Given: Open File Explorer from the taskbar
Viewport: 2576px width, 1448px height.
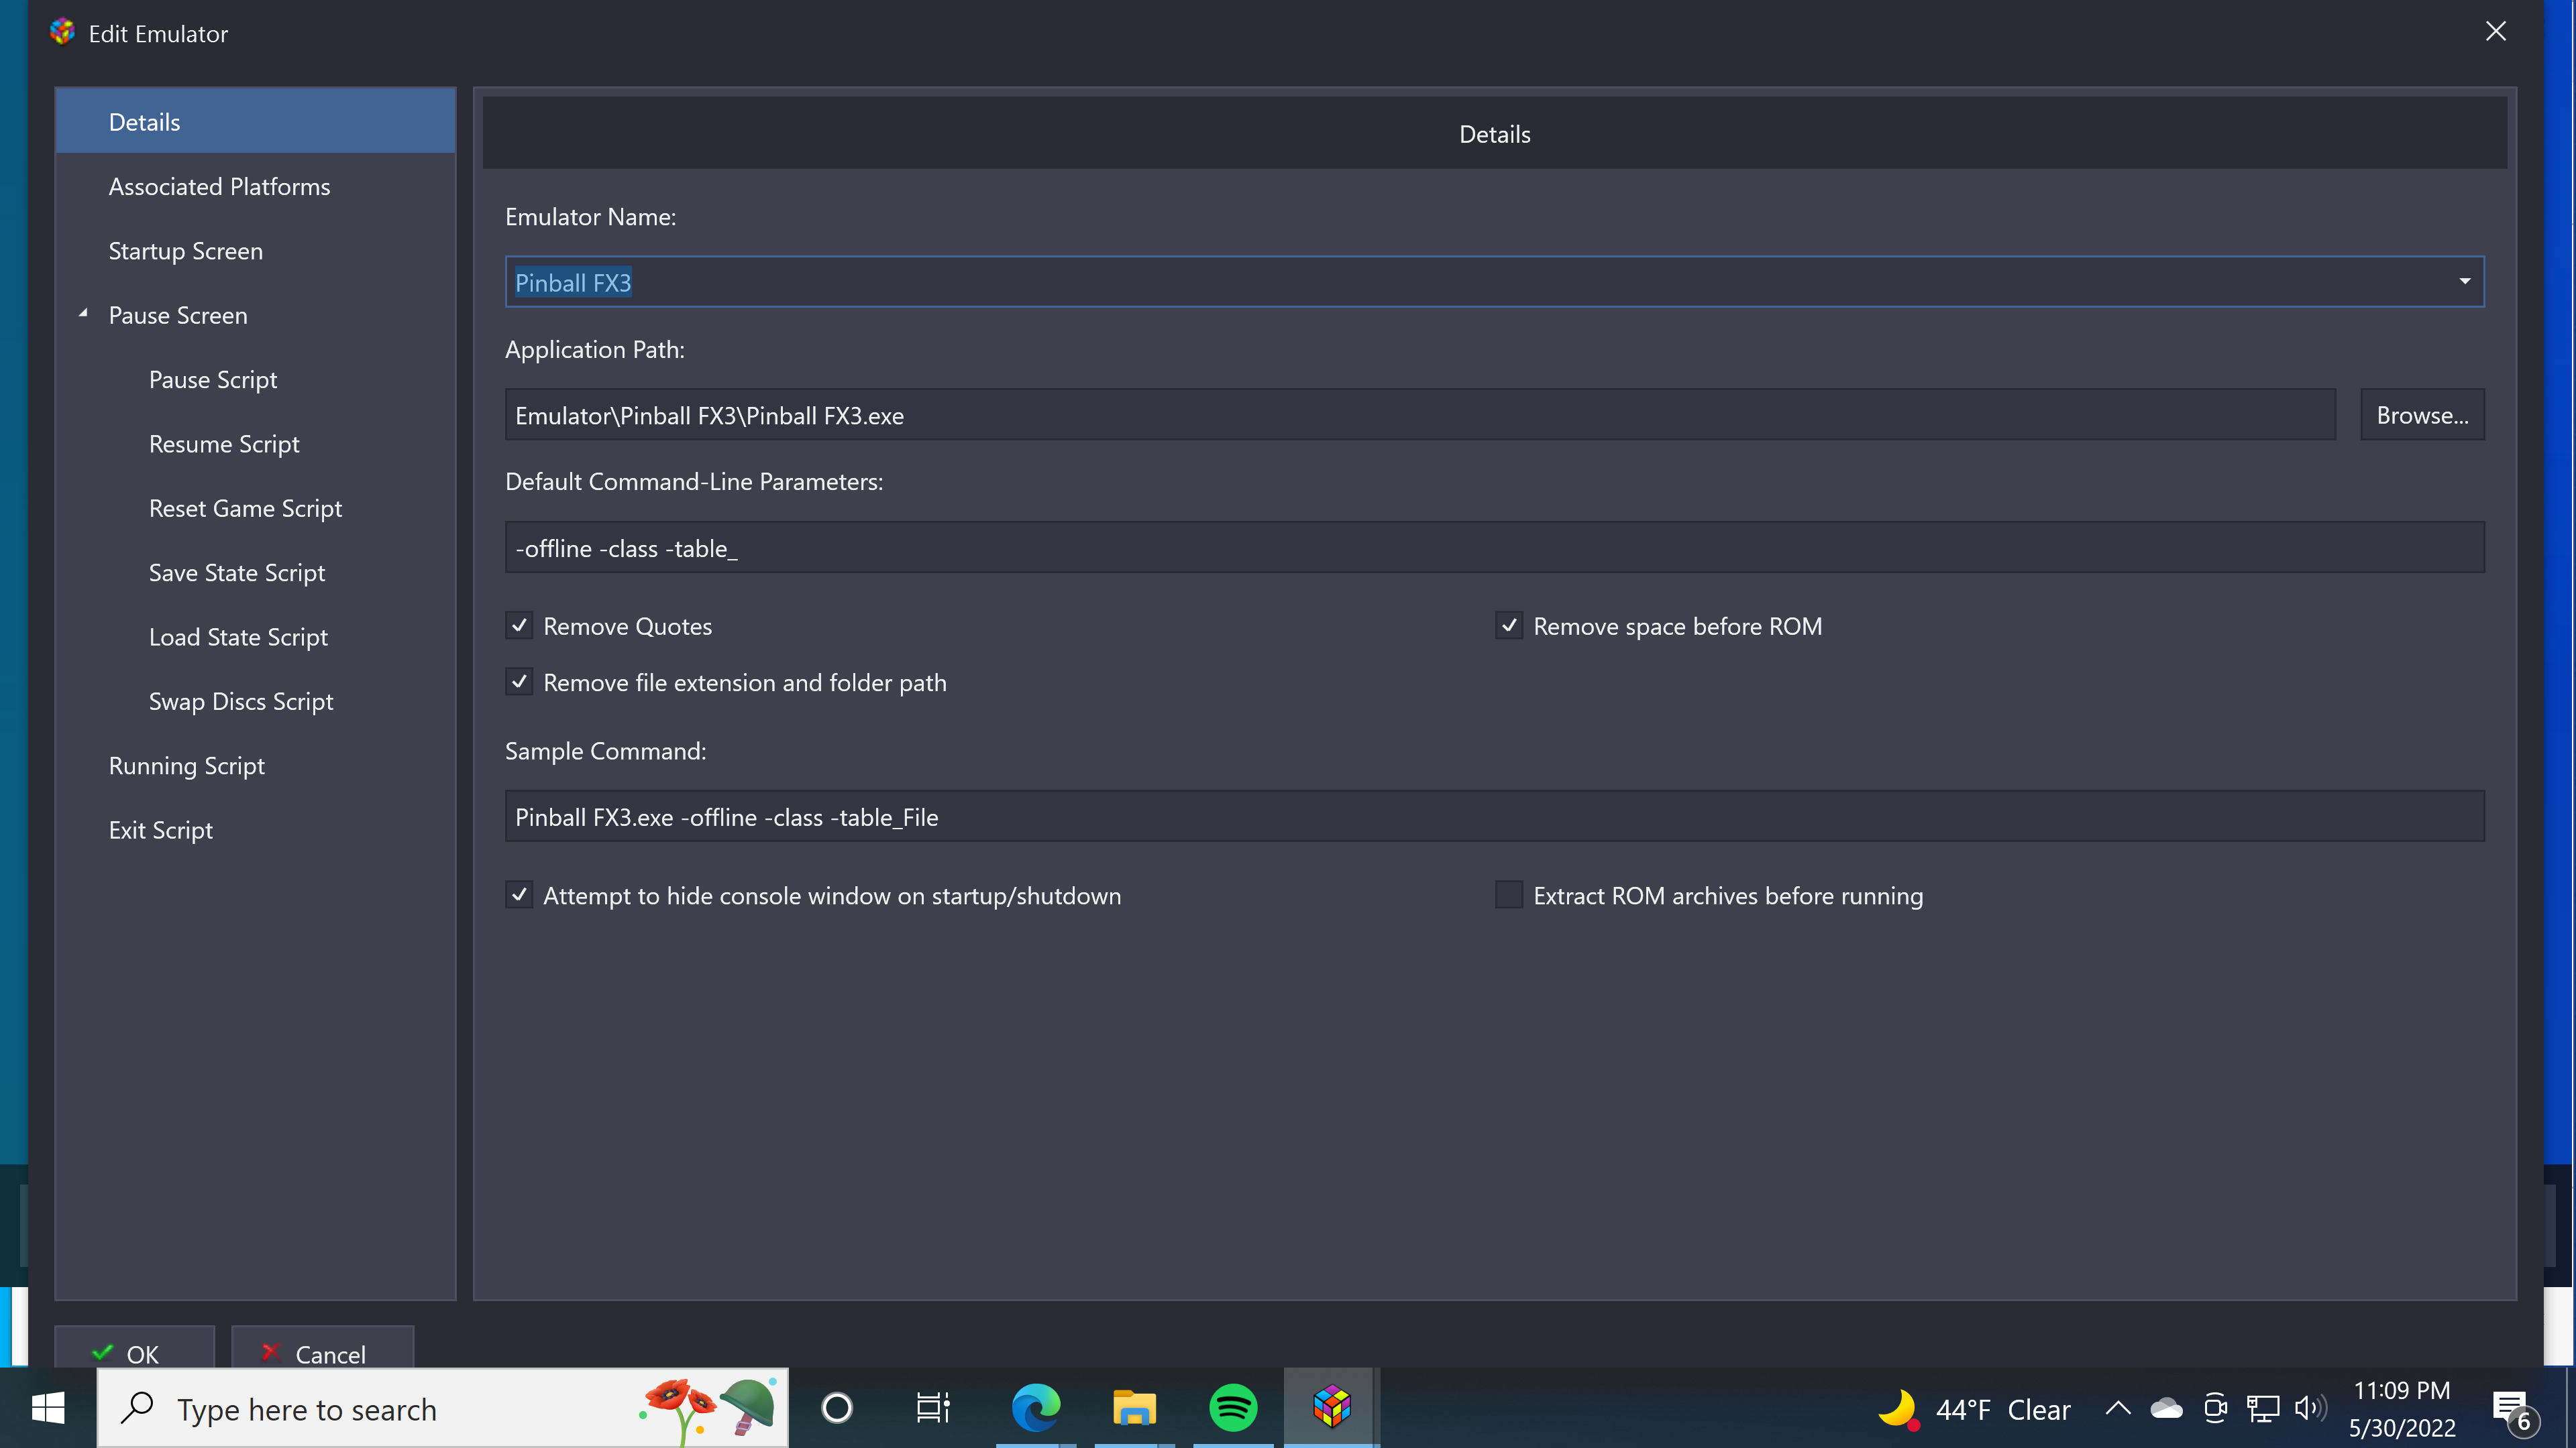Looking at the screenshot, I should pyautogui.click(x=1134, y=1408).
